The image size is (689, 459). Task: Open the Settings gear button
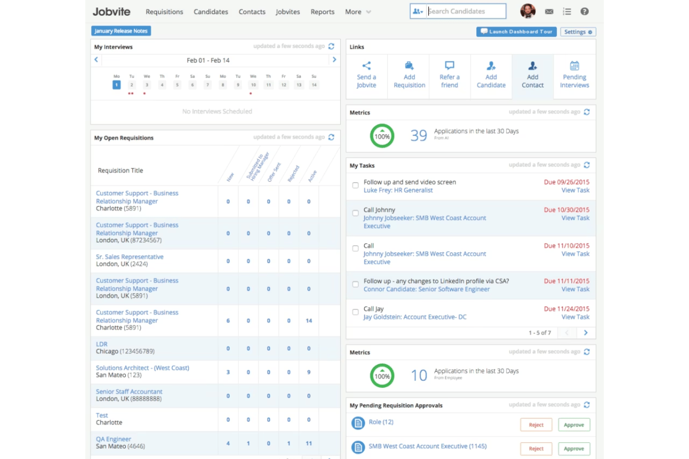pos(578,32)
